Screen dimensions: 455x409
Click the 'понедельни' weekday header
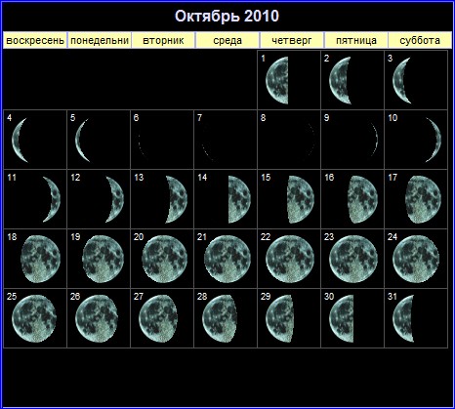(100, 40)
